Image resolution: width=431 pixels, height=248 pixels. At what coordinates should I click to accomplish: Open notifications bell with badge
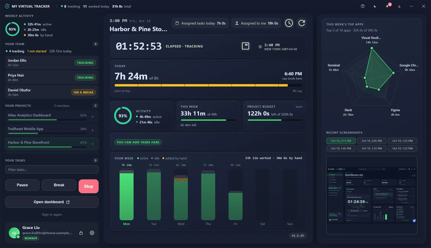point(387,6)
